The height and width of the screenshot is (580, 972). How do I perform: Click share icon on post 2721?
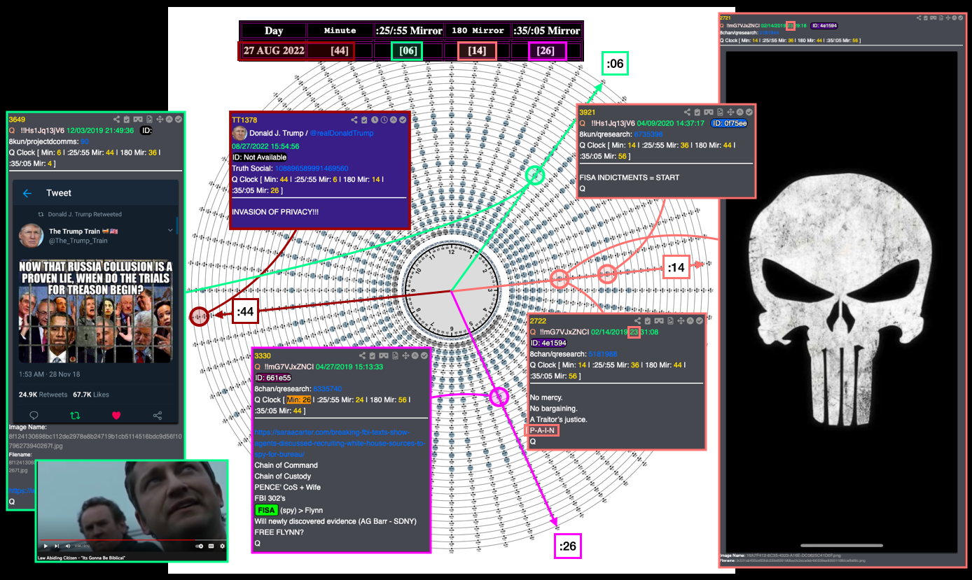pos(919,18)
